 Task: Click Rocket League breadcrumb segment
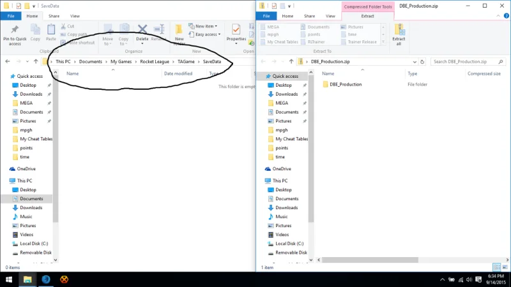[155, 61]
